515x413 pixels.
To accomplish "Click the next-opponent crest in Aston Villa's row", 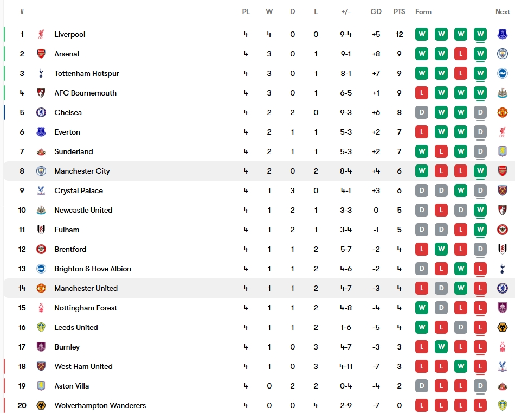I will (x=503, y=386).
